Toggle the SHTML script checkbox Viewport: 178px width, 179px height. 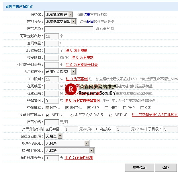click(x=67, y=108)
